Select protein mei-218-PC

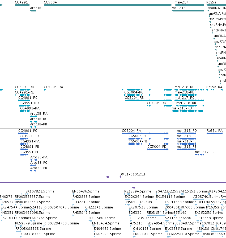[187, 136]
